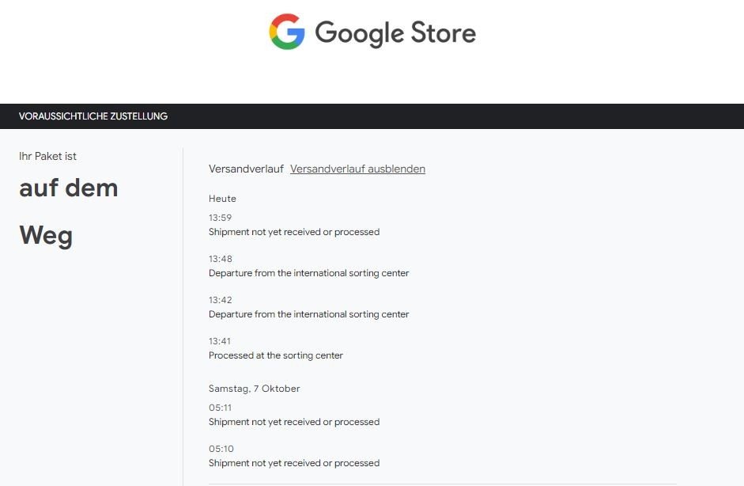Image resolution: width=744 pixels, height=486 pixels.
Task: Click the auf dem Weg status text
Action: 68,211
